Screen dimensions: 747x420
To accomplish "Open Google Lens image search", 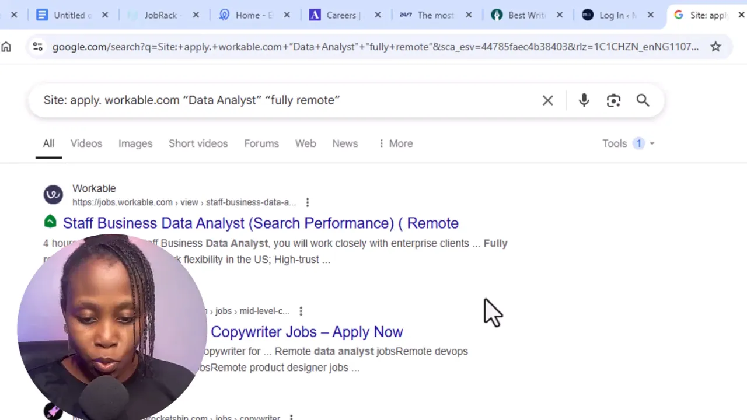I will (613, 100).
